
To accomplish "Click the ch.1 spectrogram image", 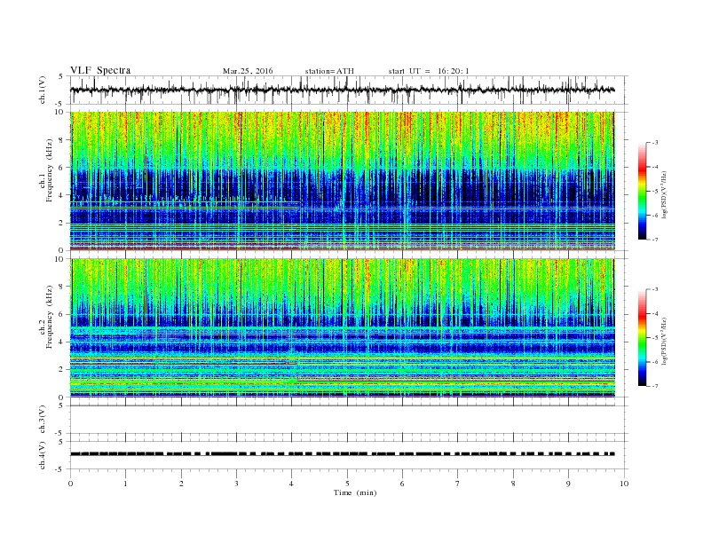I will [x=343, y=181].
